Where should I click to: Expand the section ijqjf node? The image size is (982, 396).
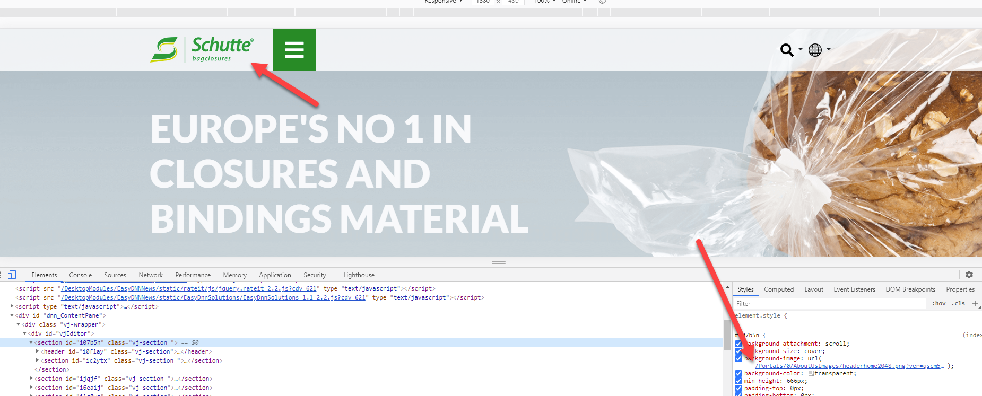pyautogui.click(x=31, y=378)
